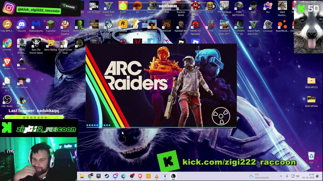Open the Grand Theft Auto V shortcut

point(109,9)
